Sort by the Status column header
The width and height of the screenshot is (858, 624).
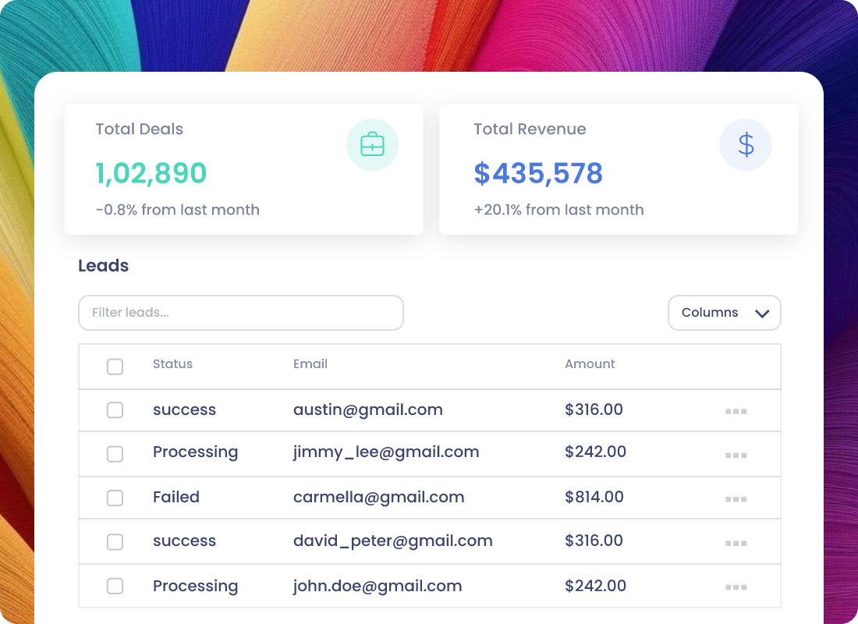pos(172,364)
